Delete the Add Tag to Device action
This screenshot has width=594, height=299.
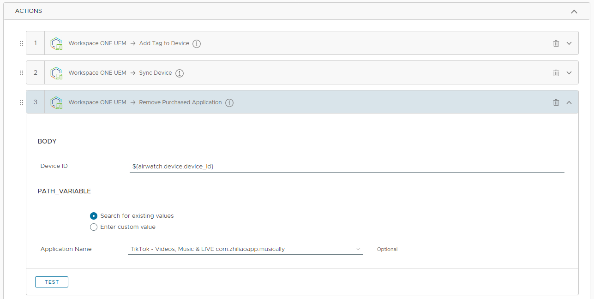tap(556, 43)
